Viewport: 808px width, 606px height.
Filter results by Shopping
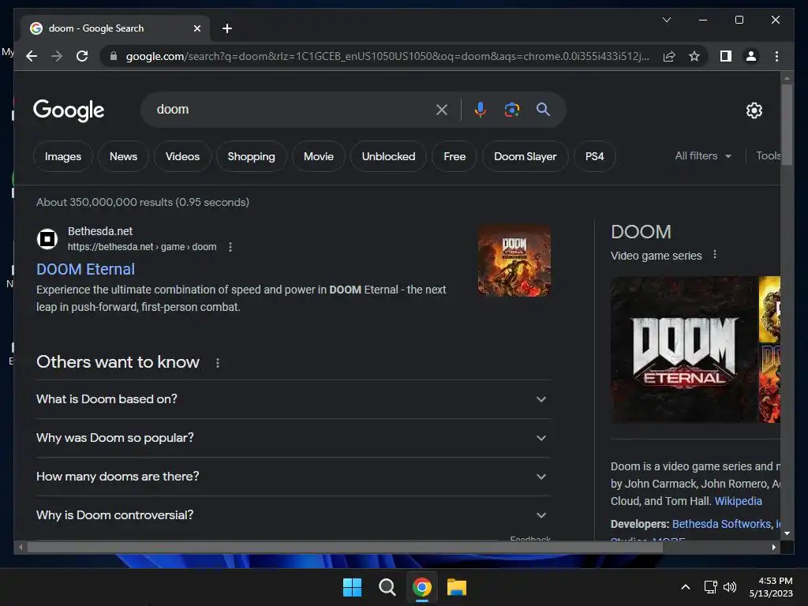click(252, 156)
